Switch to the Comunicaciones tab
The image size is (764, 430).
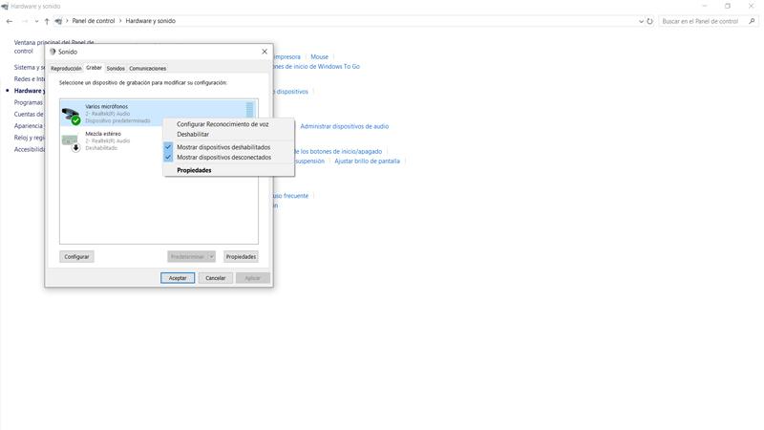[x=148, y=68]
